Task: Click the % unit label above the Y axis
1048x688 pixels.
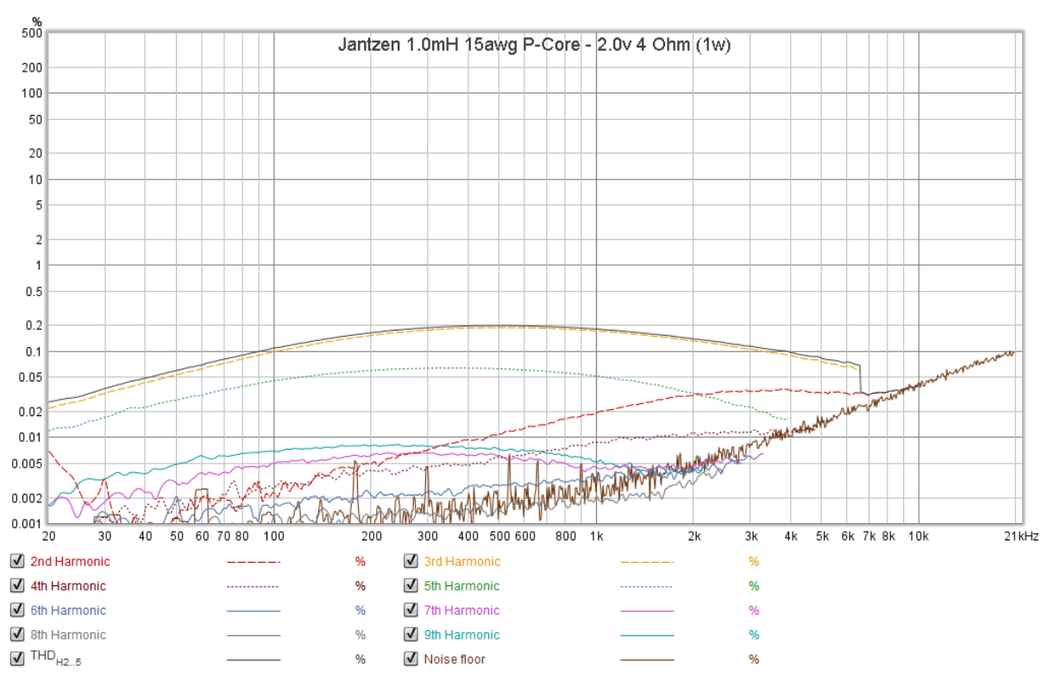Action: (x=36, y=21)
